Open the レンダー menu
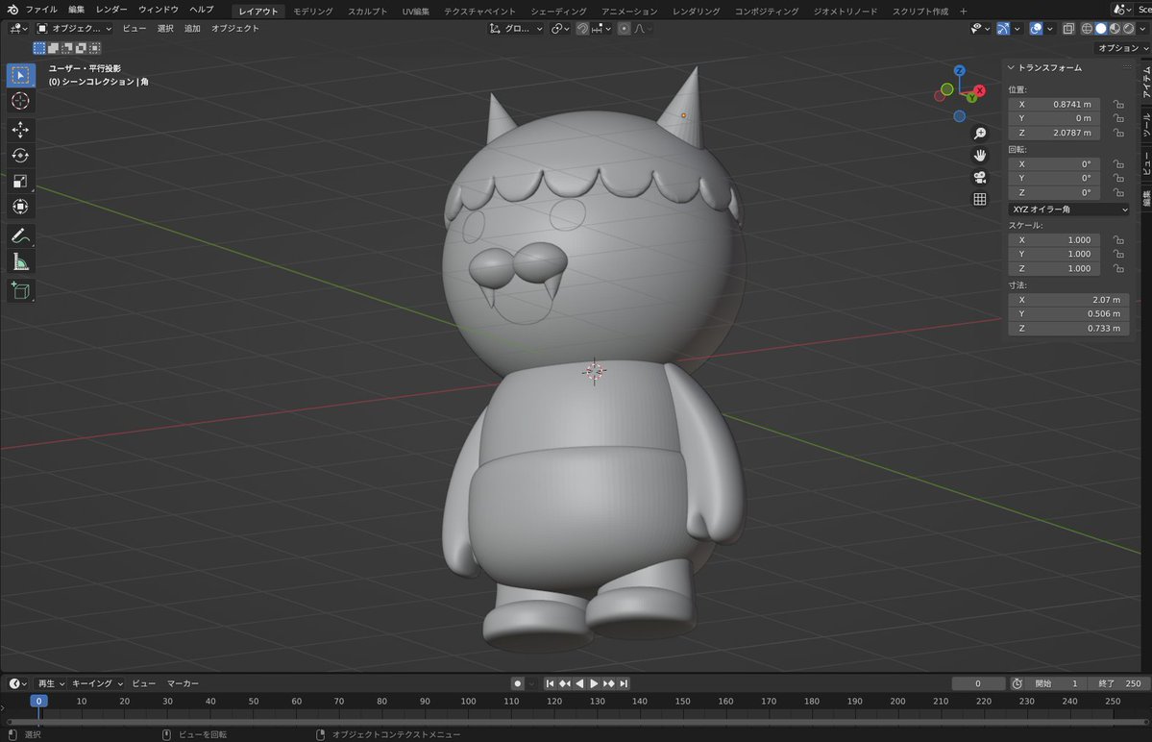This screenshot has height=742, width=1152. pos(111,10)
